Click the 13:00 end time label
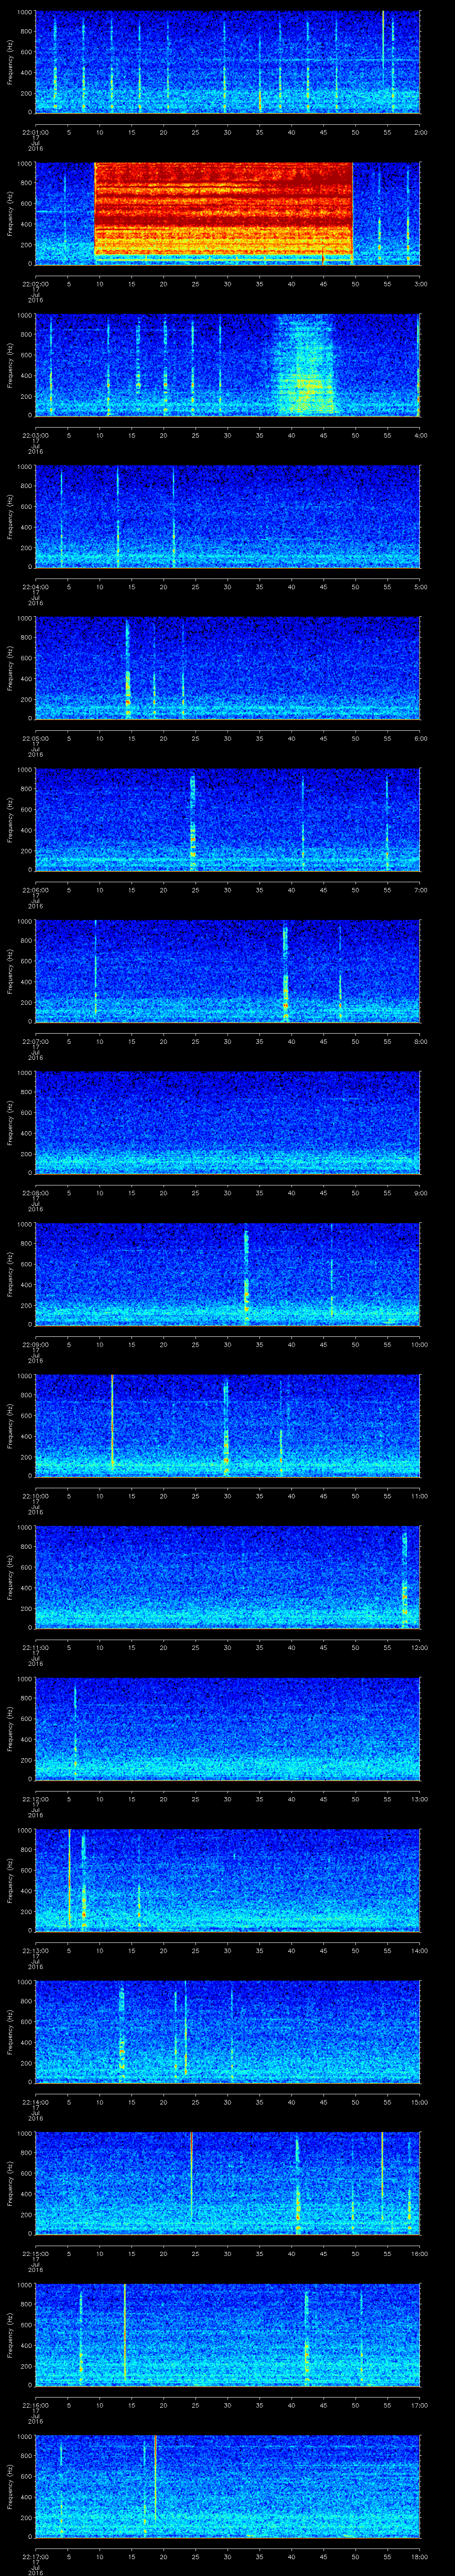This screenshot has width=455, height=2576. click(x=419, y=1799)
